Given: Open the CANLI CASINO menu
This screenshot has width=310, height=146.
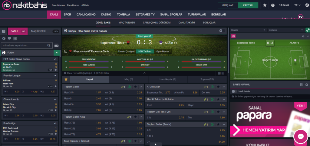Looking at the screenshot, I should pos(86,14).
